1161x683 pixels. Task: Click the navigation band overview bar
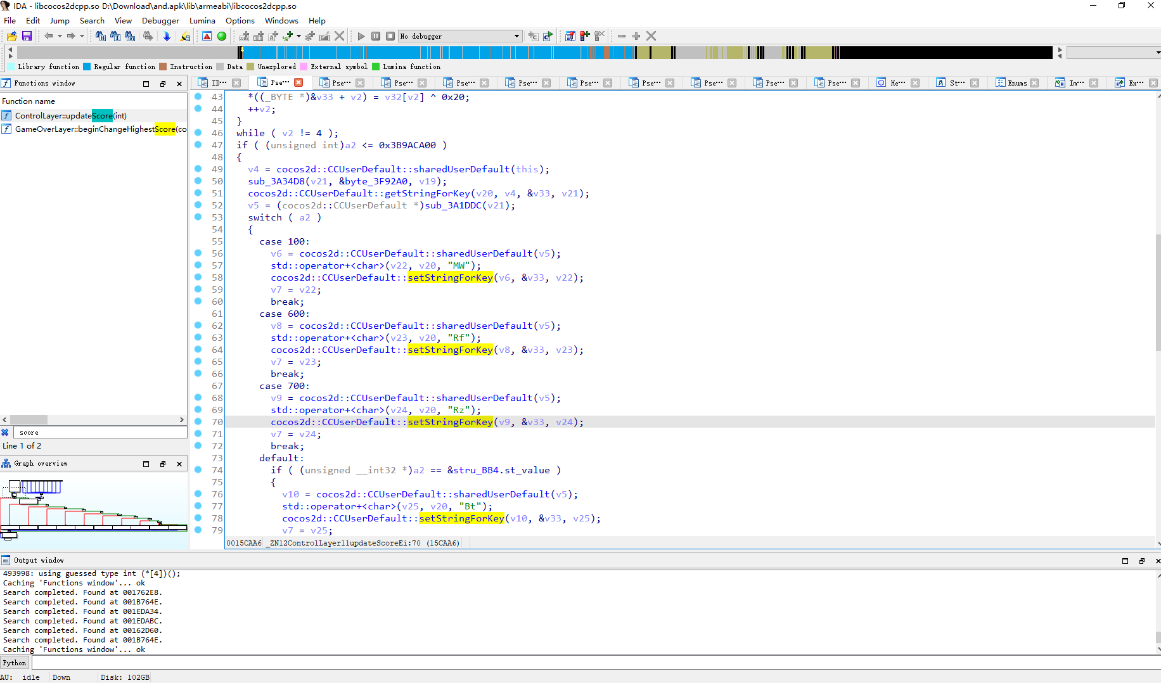(534, 53)
